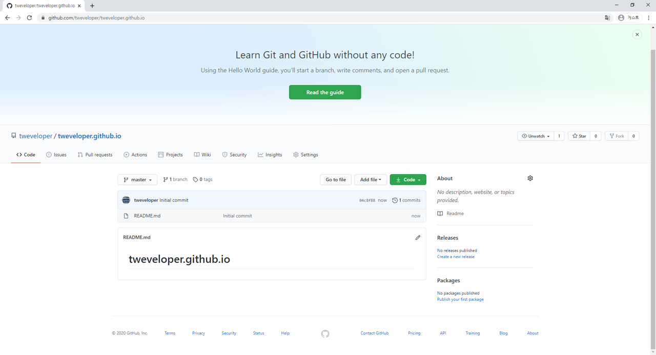Click the browser address bar URL

point(96,18)
